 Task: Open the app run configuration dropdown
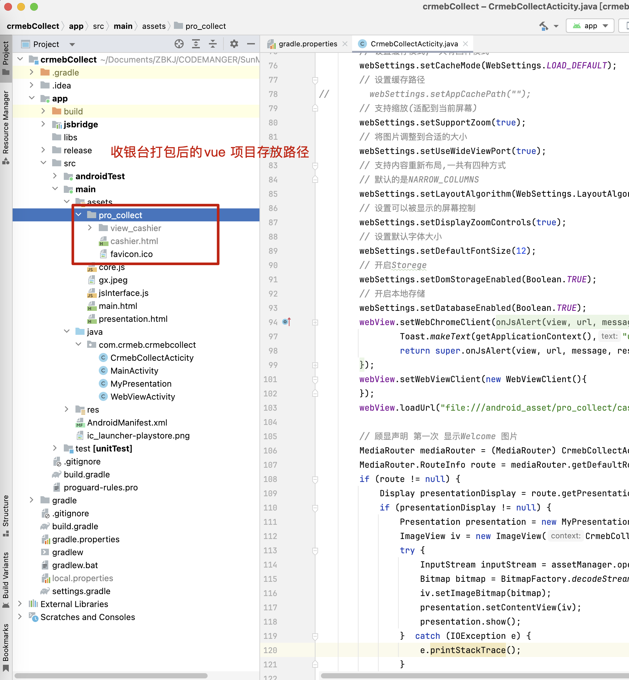pyautogui.click(x=589, y=26)
